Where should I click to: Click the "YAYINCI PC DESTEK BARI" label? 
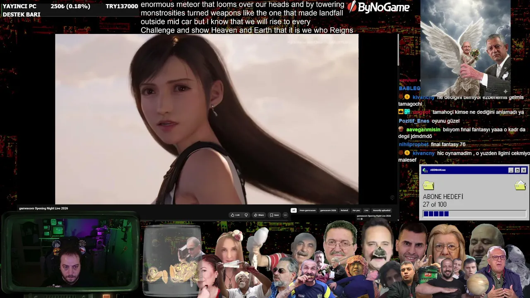tap(22, 10)
